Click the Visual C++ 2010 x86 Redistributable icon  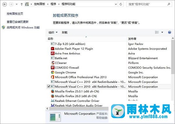(x=52, y=86)
